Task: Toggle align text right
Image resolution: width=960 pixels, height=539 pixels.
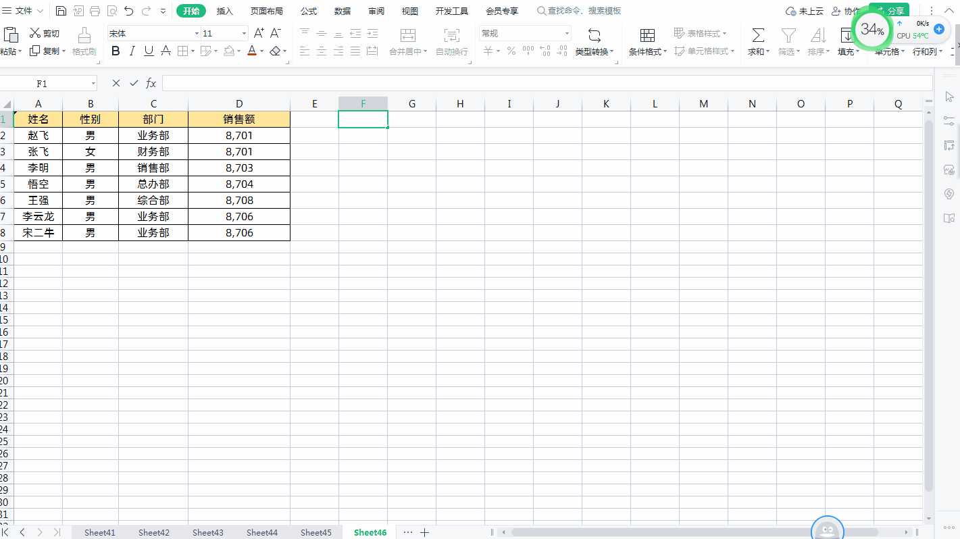Action: point(338,51)
